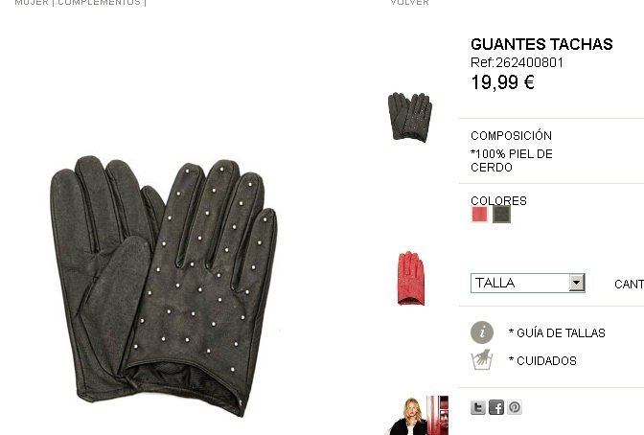
Task: Click the round info icon beside Guía de Tallas
Action: pos(482,332)
